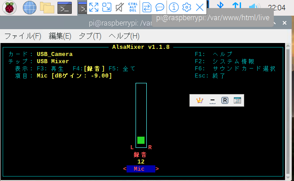The image size is (294, 181).
Task: Click the USB_Camera card name
Action: click(55, 54)
